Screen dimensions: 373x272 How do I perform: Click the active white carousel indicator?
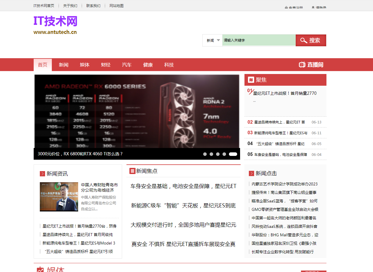233,154
